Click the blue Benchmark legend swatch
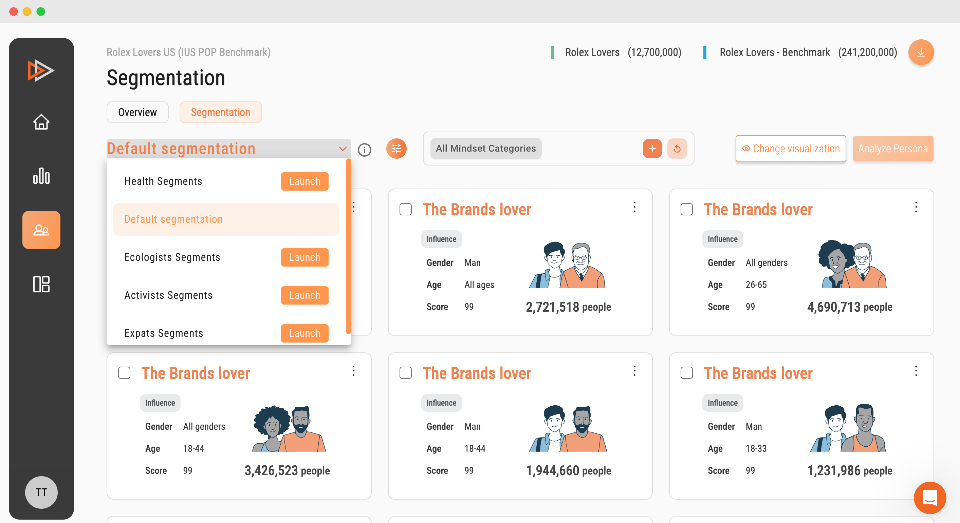The image size is (960, 523). [x=704, y=52]
